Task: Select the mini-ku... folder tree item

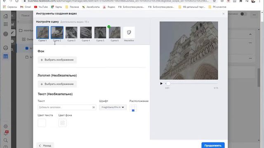Action: [x=26, y=30]
